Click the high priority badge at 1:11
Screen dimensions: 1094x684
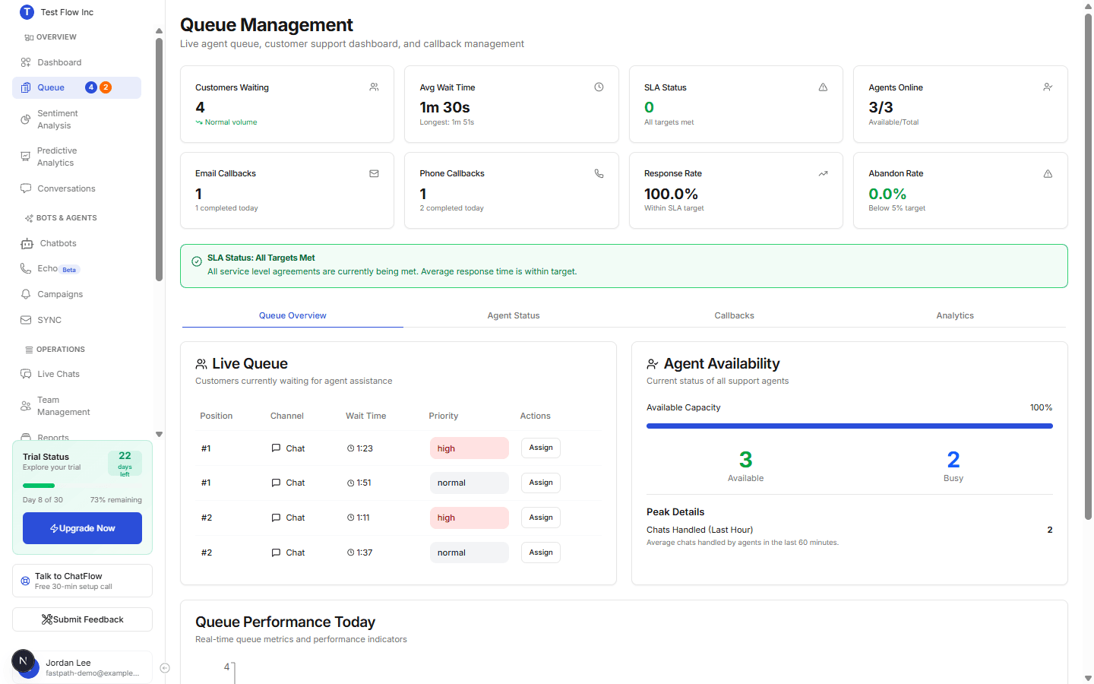[x=469, y=518]
